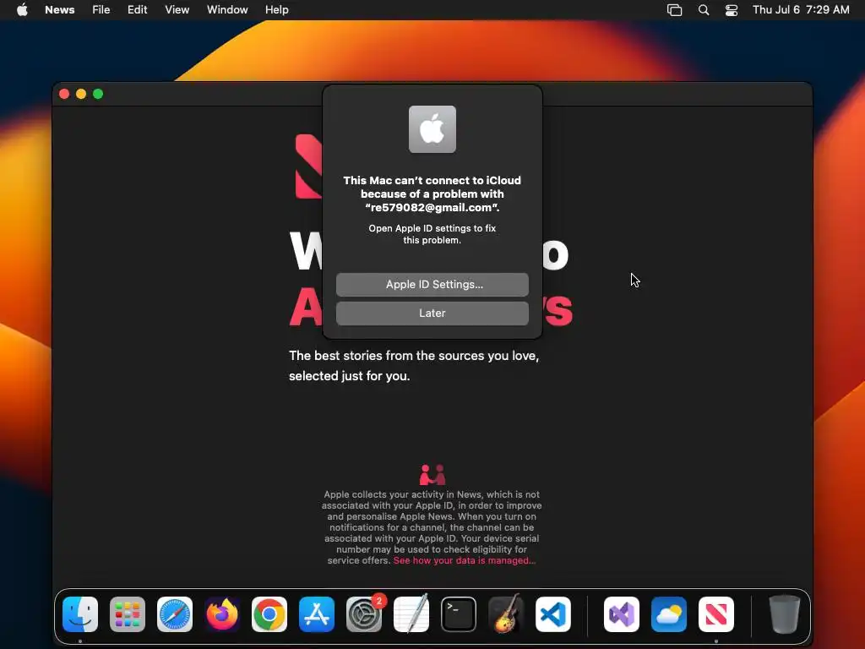Open Control Center in the menu bar
This screenshot has width=865, height=649.
tap(732, 10)
